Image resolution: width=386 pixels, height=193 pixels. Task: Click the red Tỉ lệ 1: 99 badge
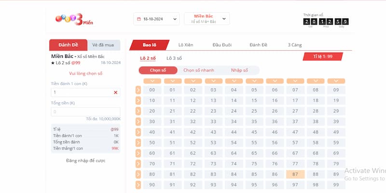[323, 56]
